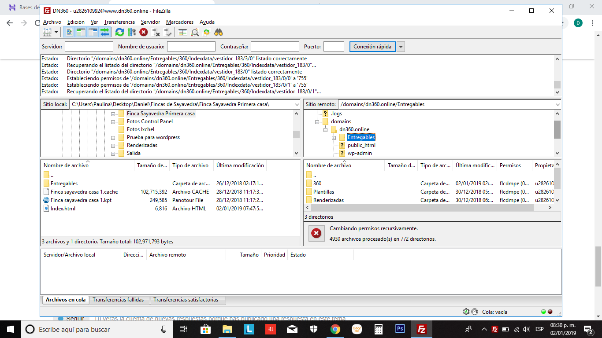The height and width of the screenshot is (338, 602).
Task: Select wp-admin in the remote tree
Action: pyautogui.click(x=360, y=153)
